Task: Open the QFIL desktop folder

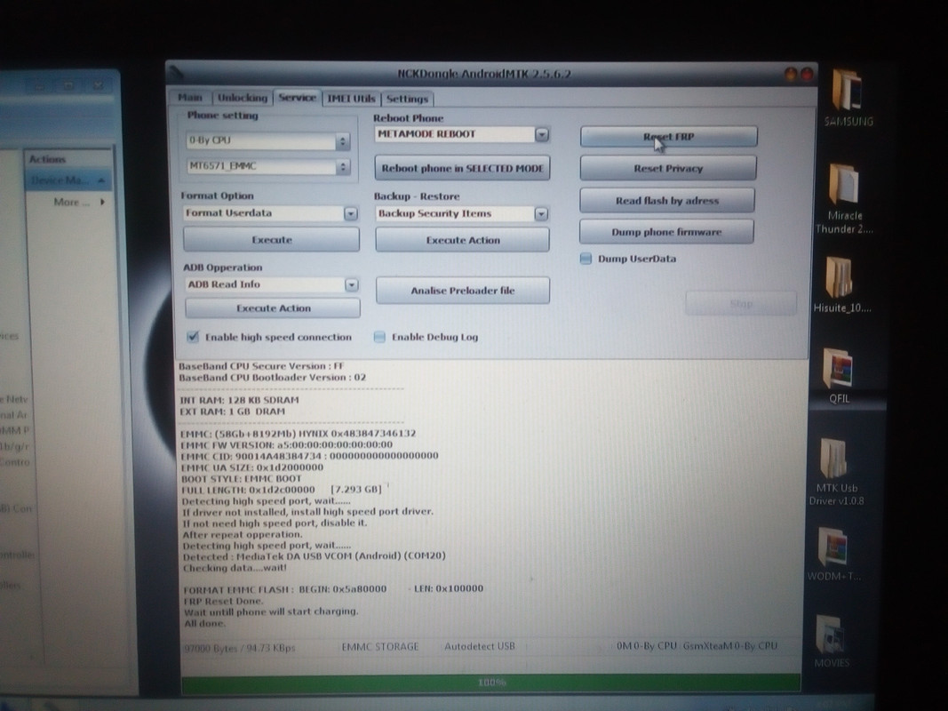Action: pyautogui.click(x=840, y=376)
